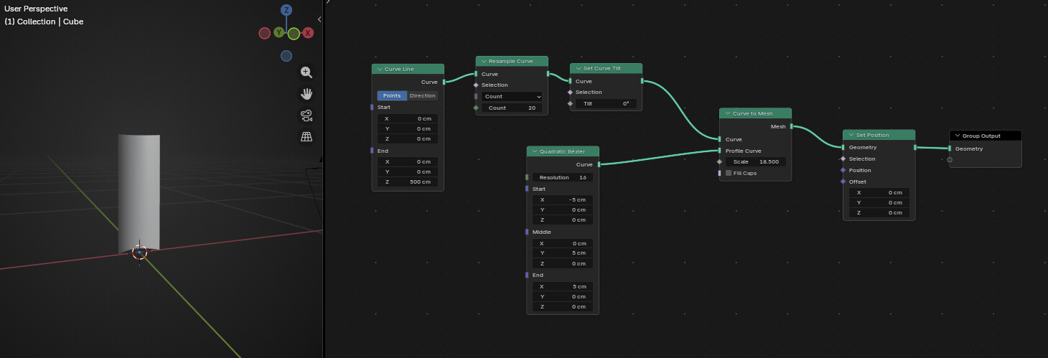Click the Pan hand viewport icon
Screen dimensions: 1048x358
[x=307, y=93]
